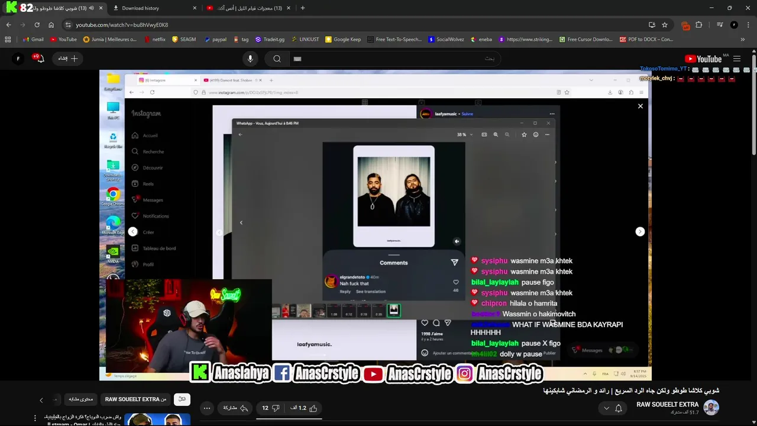
Task: Open the YouTube hamburger guide menu
Action: tap(737, 59)
